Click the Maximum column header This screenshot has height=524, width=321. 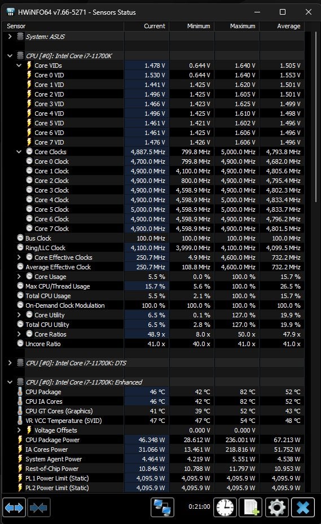click(237, 26)
